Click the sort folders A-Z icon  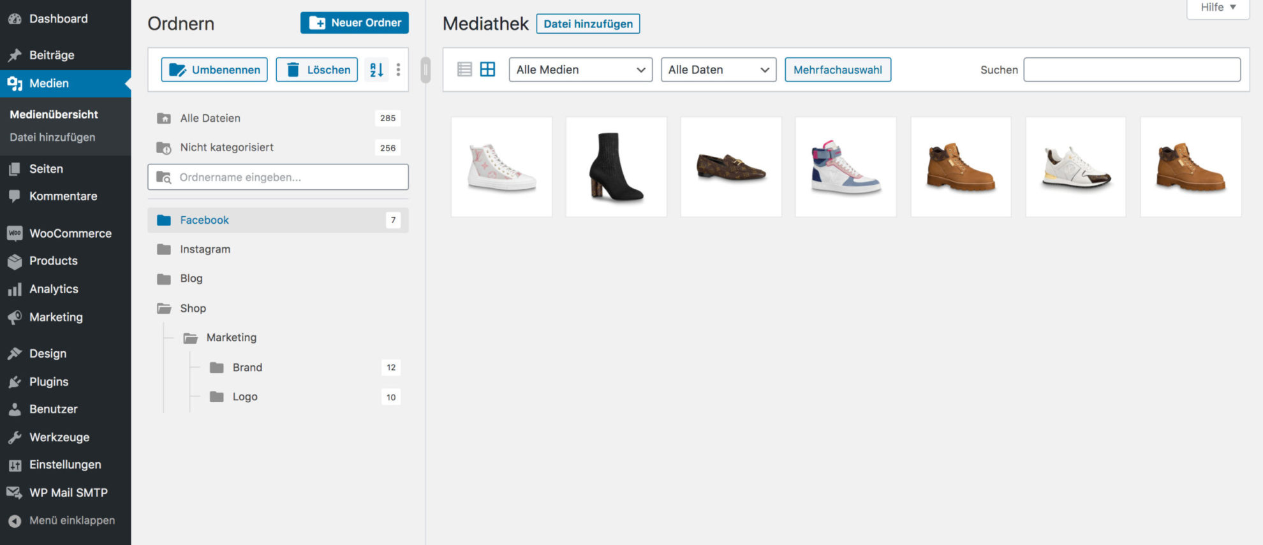376,69
